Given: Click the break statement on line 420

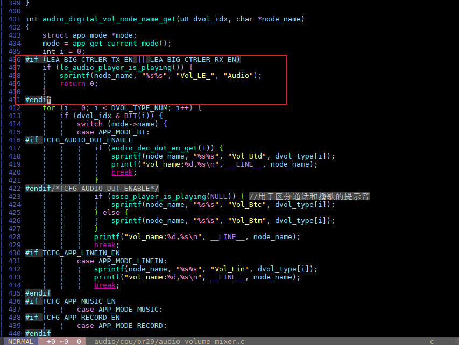Looking at the screenshot, I should (122, 172).
